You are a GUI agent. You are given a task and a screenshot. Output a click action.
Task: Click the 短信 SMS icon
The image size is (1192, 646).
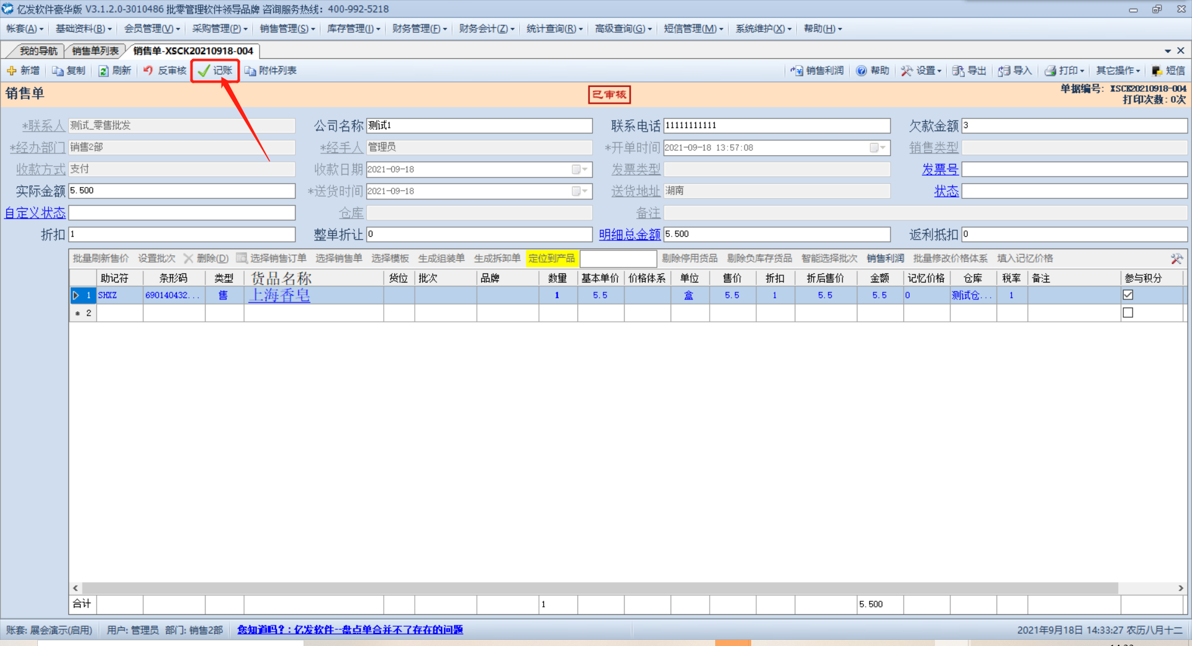(1157, 71)
